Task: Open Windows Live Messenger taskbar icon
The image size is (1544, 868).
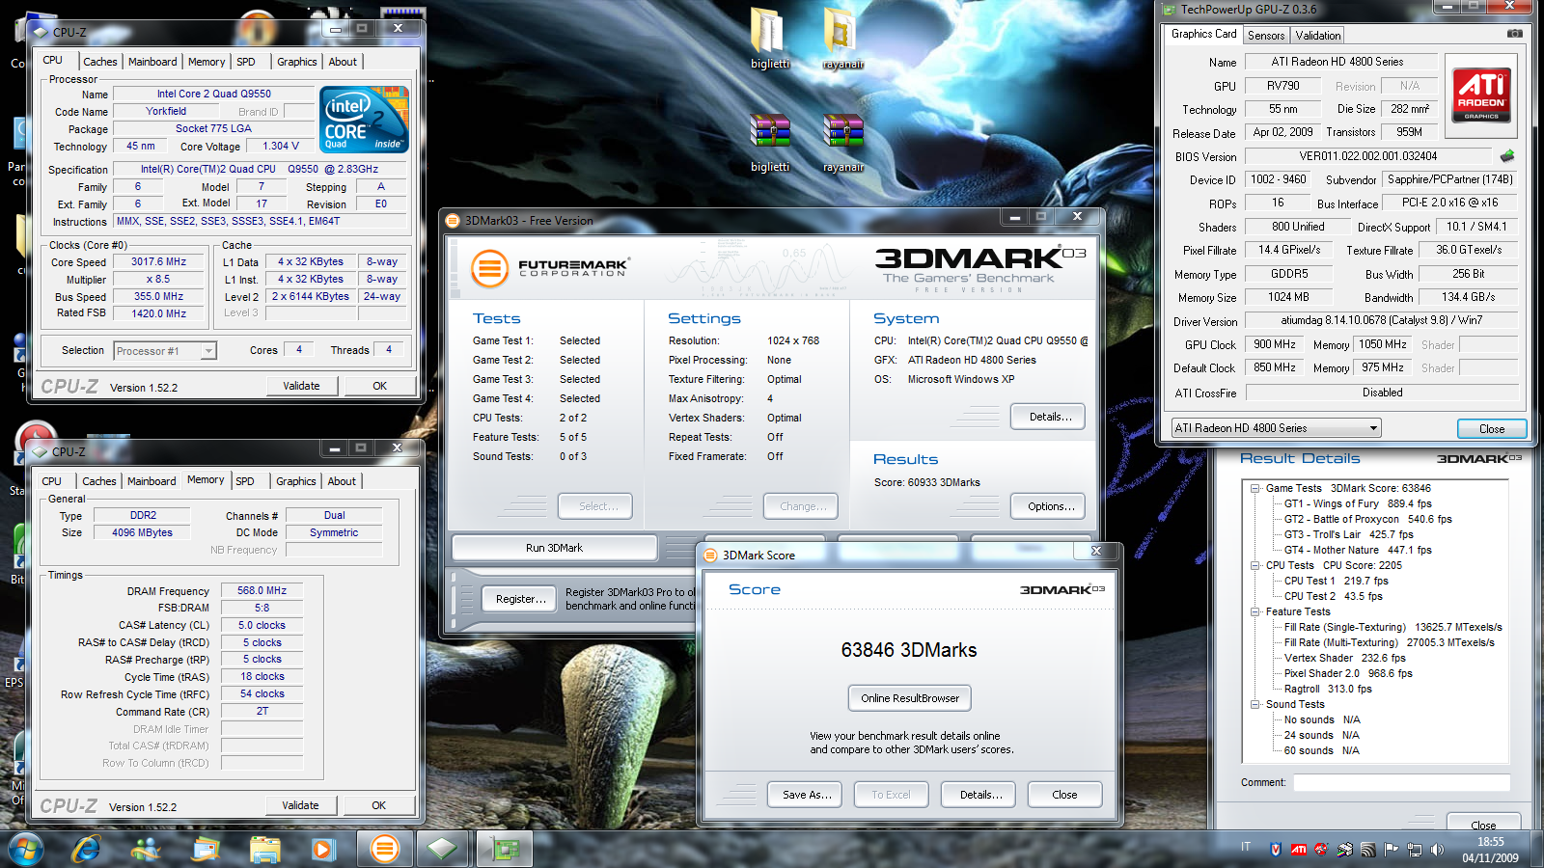Action: tap(147, 849)
